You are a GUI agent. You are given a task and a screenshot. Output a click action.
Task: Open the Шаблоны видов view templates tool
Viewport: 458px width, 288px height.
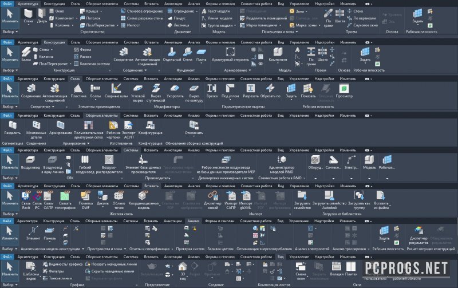[31, 271]
